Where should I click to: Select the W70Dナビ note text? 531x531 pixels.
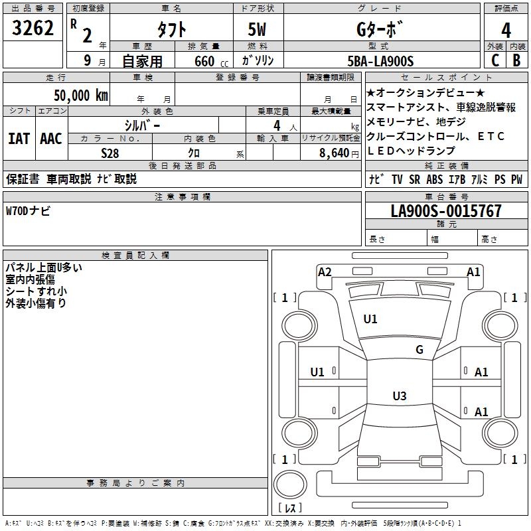28,211
